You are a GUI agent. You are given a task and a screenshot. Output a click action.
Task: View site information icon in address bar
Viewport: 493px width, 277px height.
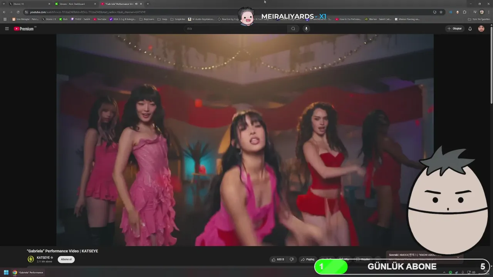tap(26, 12)
